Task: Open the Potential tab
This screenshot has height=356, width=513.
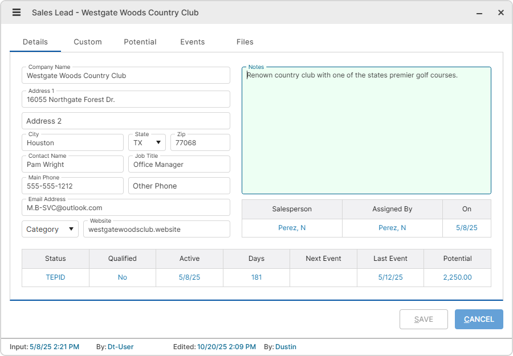Action: 140,42
